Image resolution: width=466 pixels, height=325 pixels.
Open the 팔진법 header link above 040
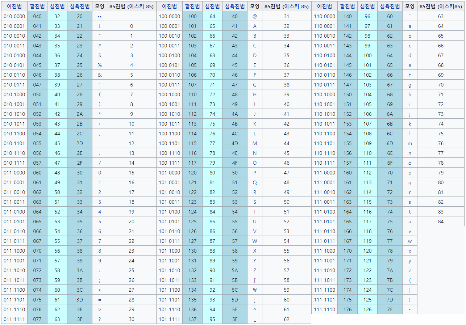point(37,7)
